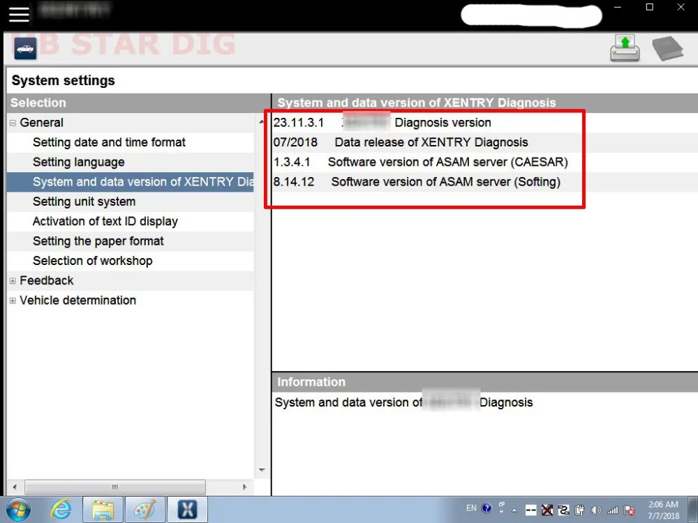698x523 pixels.
Task: Click the System settings heading
Action: pyautogui.click(x=64, y=80)
